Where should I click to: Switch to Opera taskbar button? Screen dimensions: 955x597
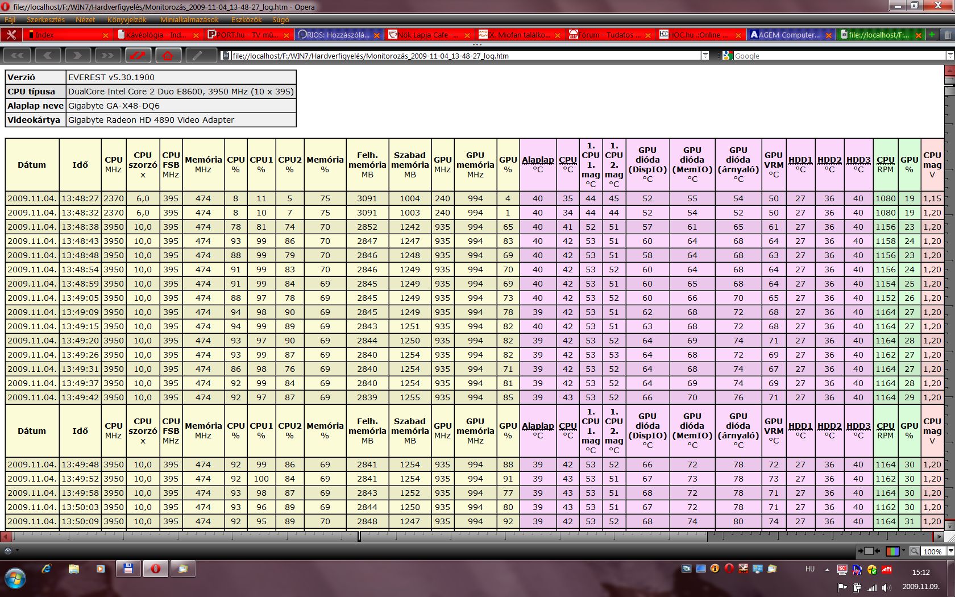click(155, 569)
